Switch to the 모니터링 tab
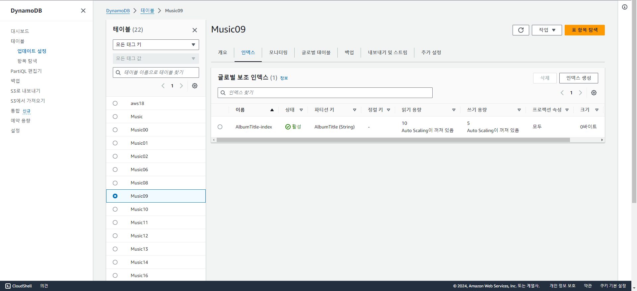Image resolution: width=637 pixels, height=291 pixels. 278,53
